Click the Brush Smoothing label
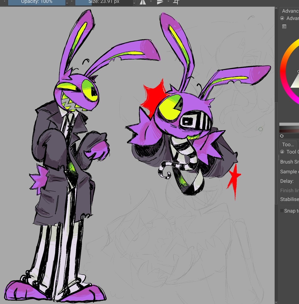Image resolution: width=299 pixels, height=304 pixels. point(289,162)
